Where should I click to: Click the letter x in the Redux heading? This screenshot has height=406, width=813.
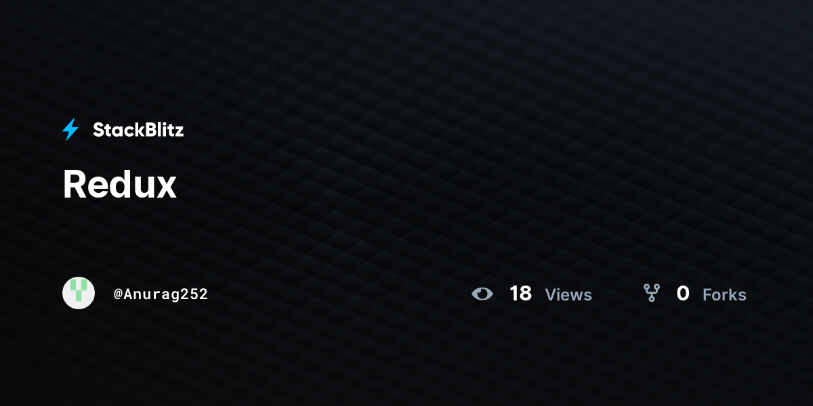click(x=167, y=188)
